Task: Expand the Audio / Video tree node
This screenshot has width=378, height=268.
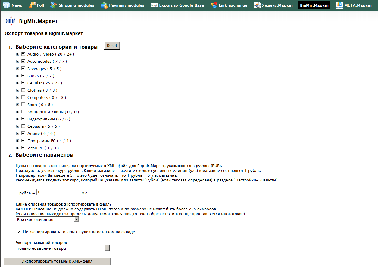Action: pos(17,54)
